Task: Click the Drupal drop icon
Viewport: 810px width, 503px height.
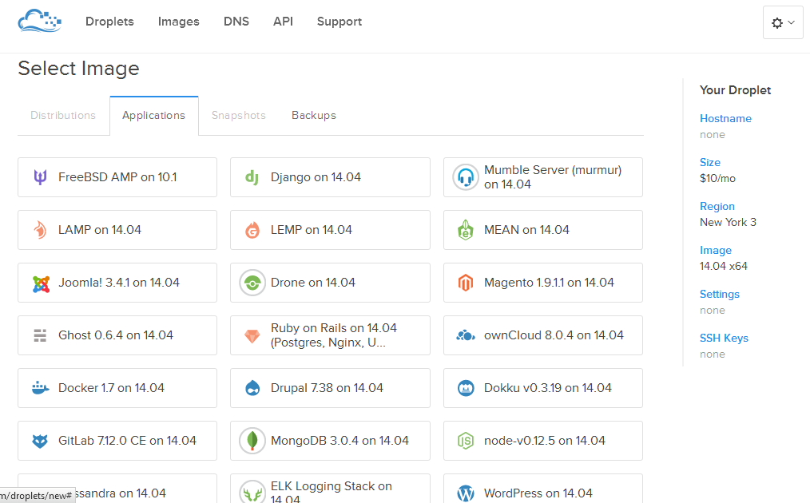Action: (252, 388)
